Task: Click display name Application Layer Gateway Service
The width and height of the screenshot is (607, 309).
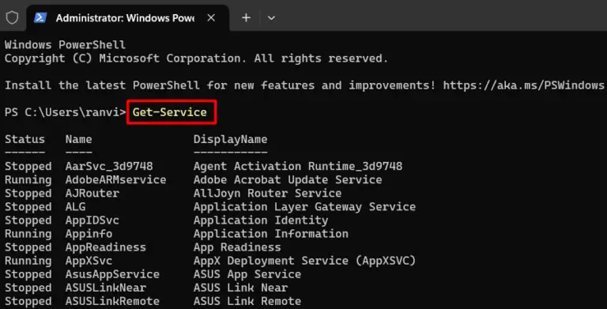Action: pos(304,207)
